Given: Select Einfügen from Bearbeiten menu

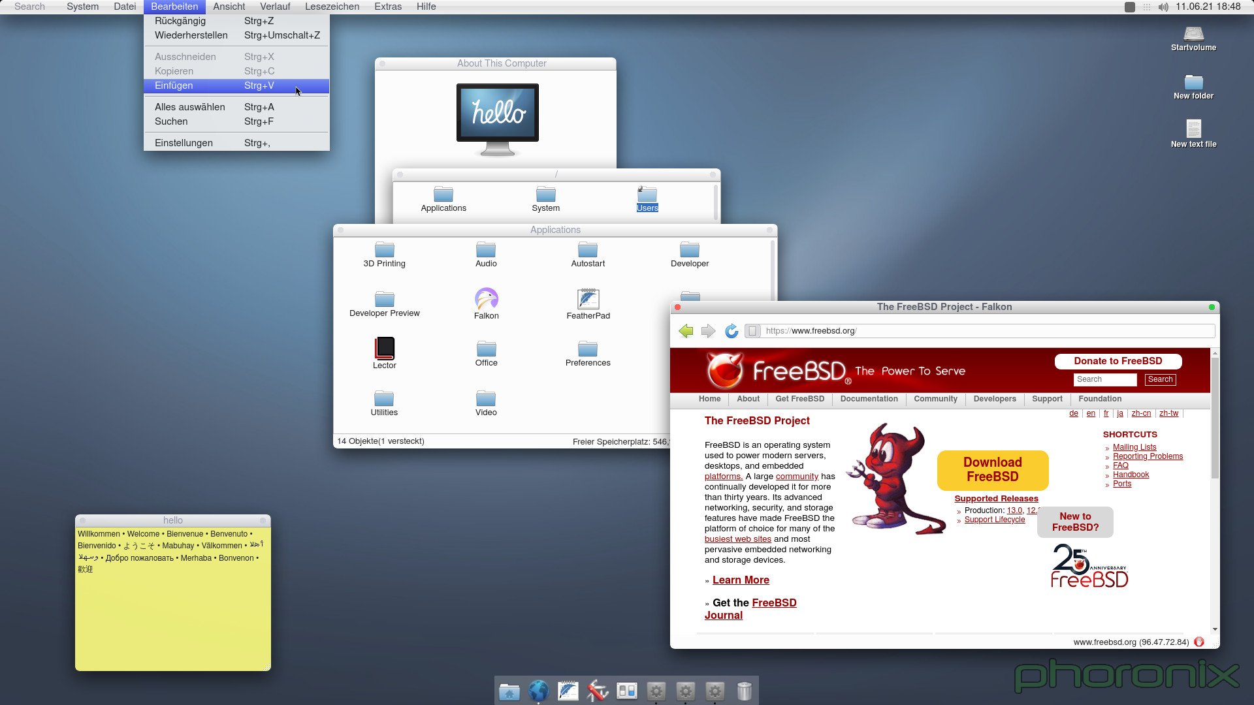Looking at the screenshot, I should pos(172,86).
